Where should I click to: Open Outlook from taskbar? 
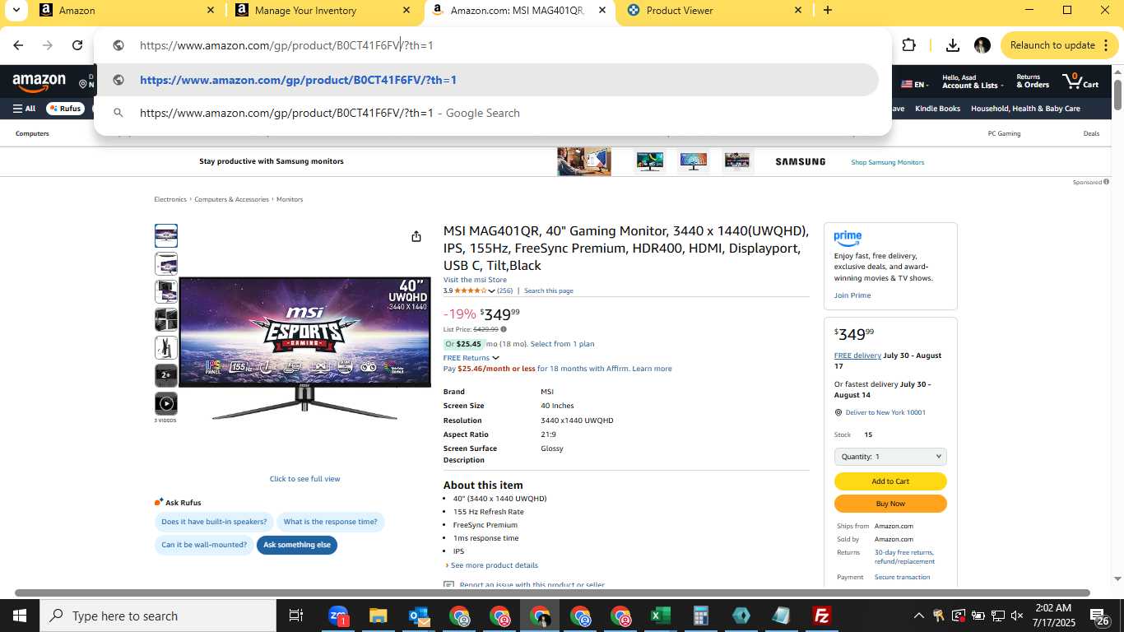coord(419,616)
